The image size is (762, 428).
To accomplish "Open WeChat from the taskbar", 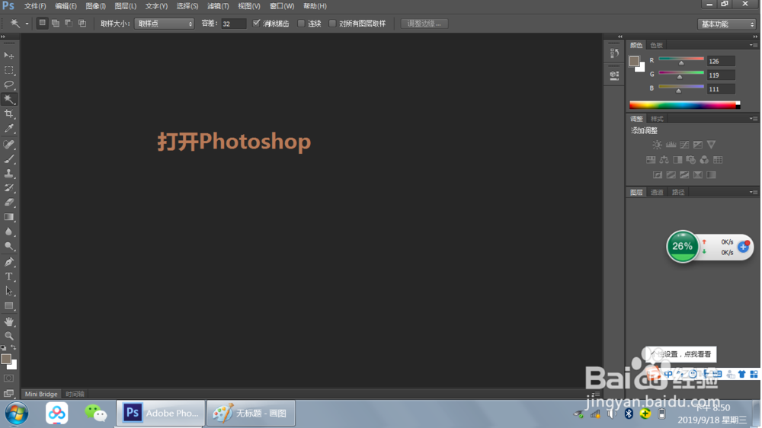I will pyautogui.click(x=95, y=414).
